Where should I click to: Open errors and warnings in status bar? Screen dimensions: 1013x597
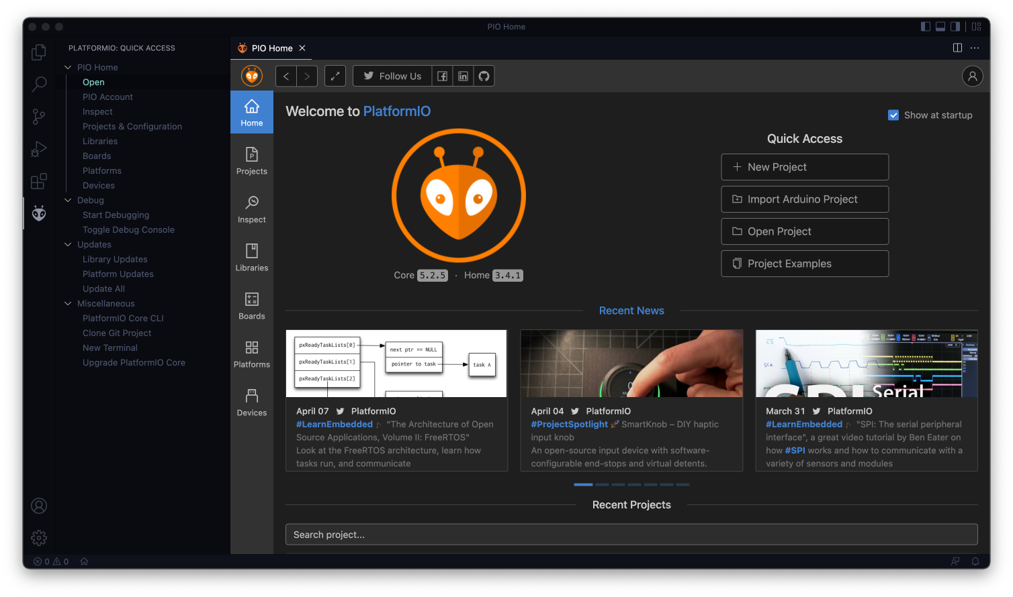pyautogui.click(x=51, y=561)
